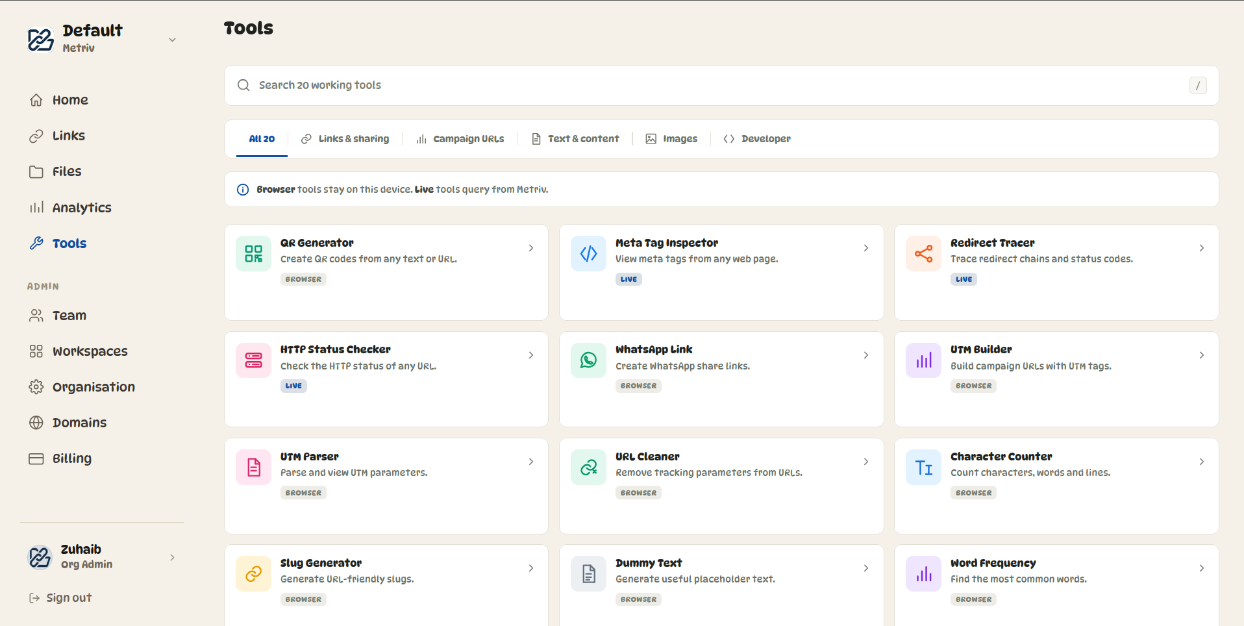Viewport: 1244px width, 626px height.
Task: Switch to Images tab
Action: pyautogui.click(x=671, y=139)
